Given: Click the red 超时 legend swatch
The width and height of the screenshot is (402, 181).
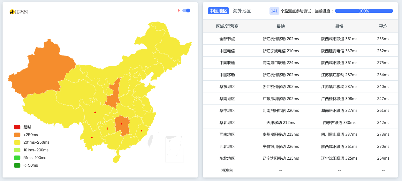Looking at the screenshot, I should 17,127.
